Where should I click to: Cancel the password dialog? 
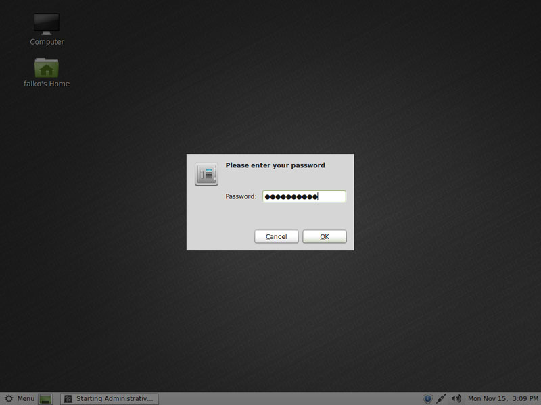[x=277, y=237]
